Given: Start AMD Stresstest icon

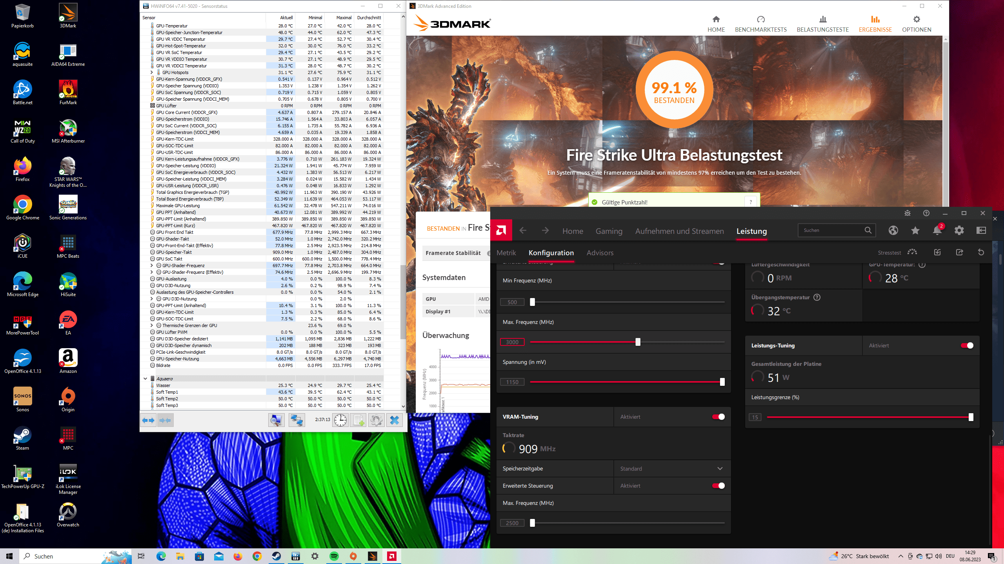Looking at the screenshot, I should coord(912,252).
